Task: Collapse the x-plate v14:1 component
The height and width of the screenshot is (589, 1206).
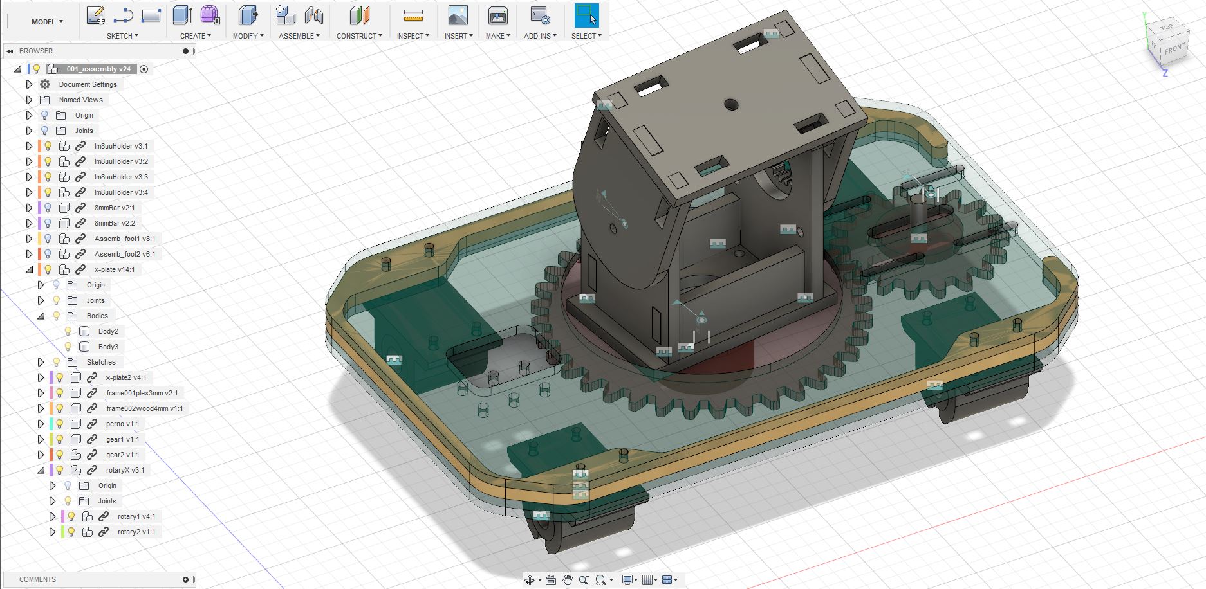Action: point(29,269)
